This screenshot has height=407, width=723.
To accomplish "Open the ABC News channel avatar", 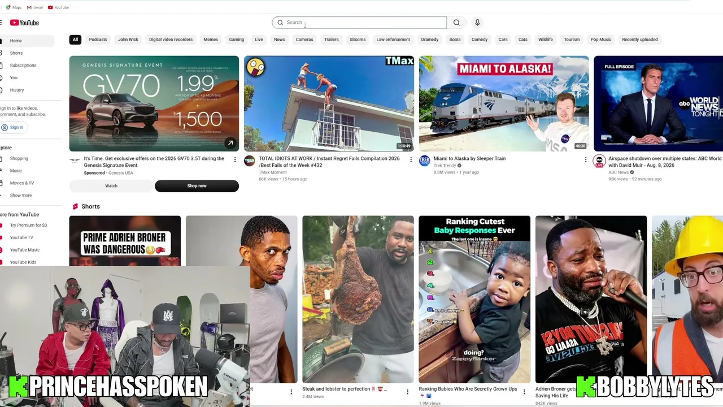I will coord(599,161).
